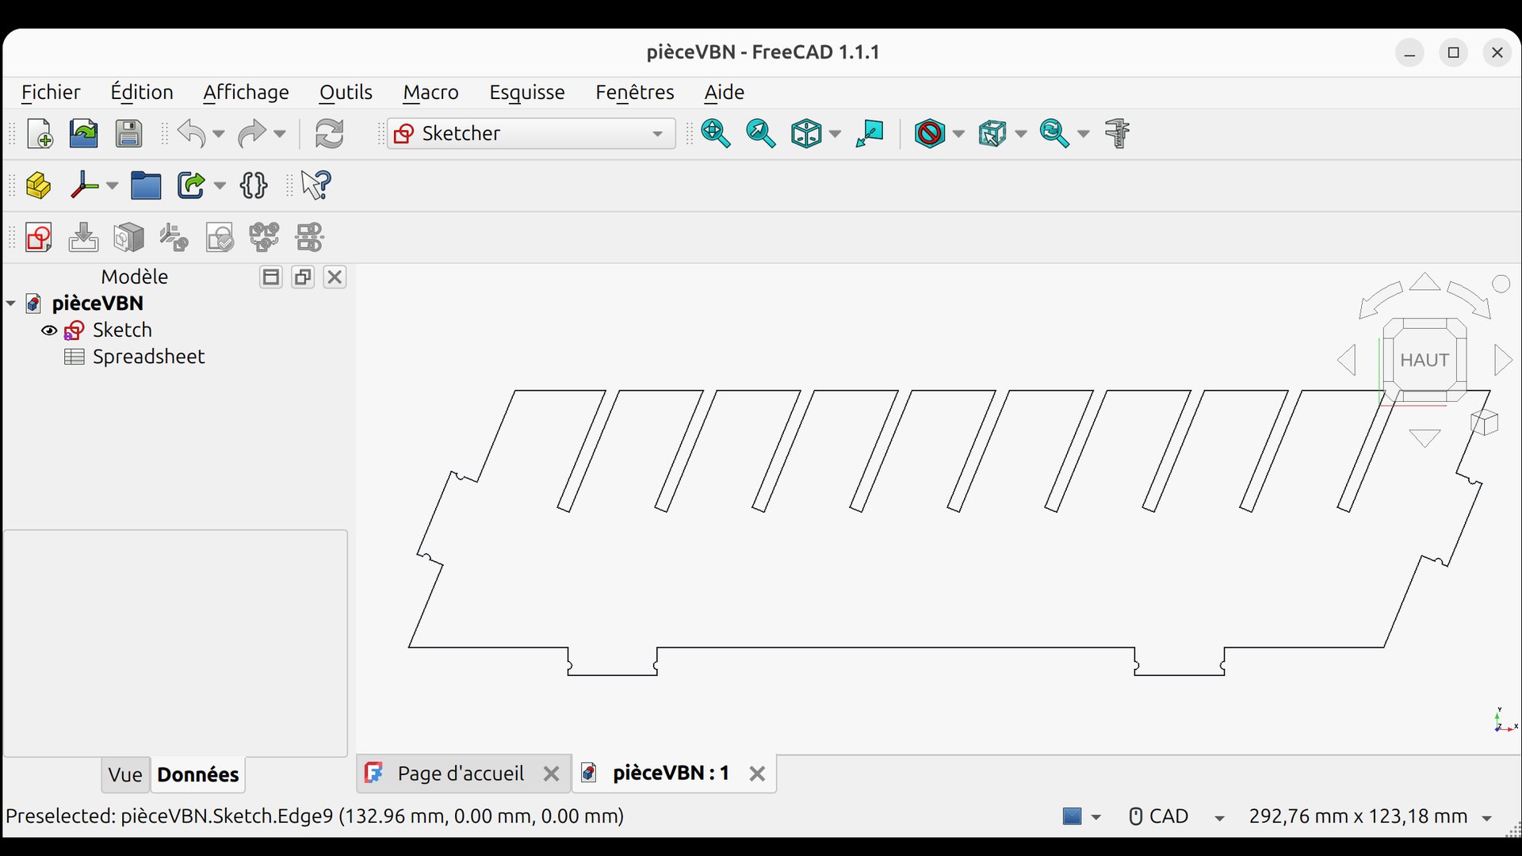Click the merge sketches icon

click(264, 237)
